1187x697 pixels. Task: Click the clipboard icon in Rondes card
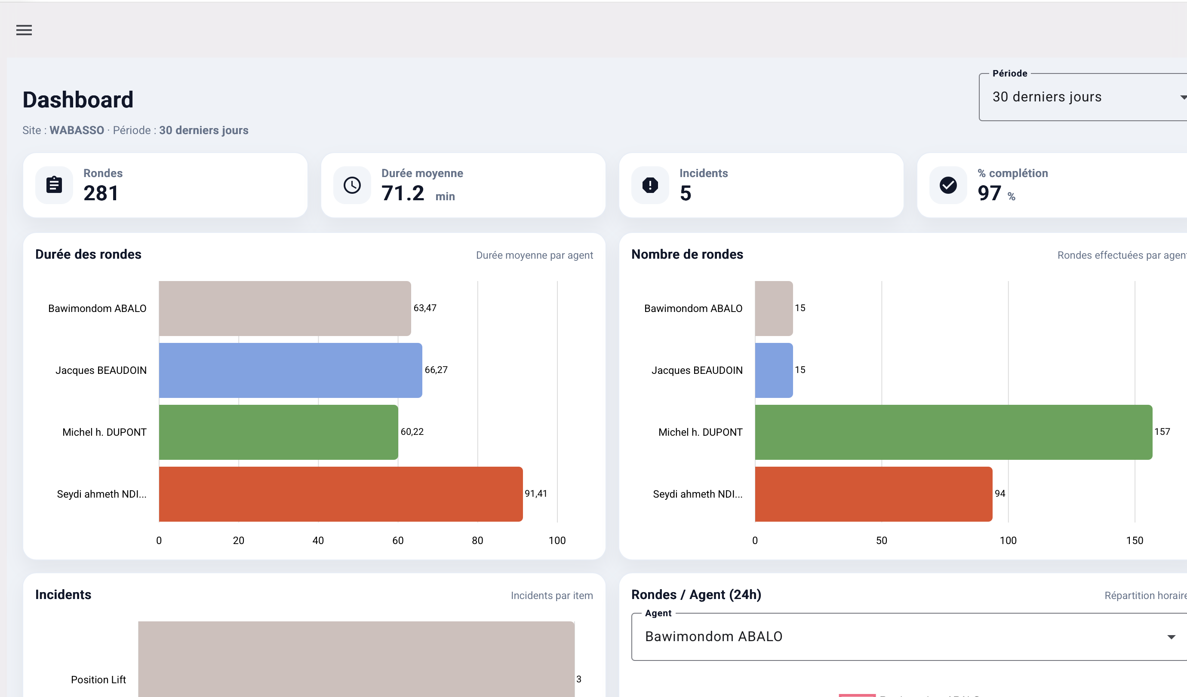[x=54, y=185]
